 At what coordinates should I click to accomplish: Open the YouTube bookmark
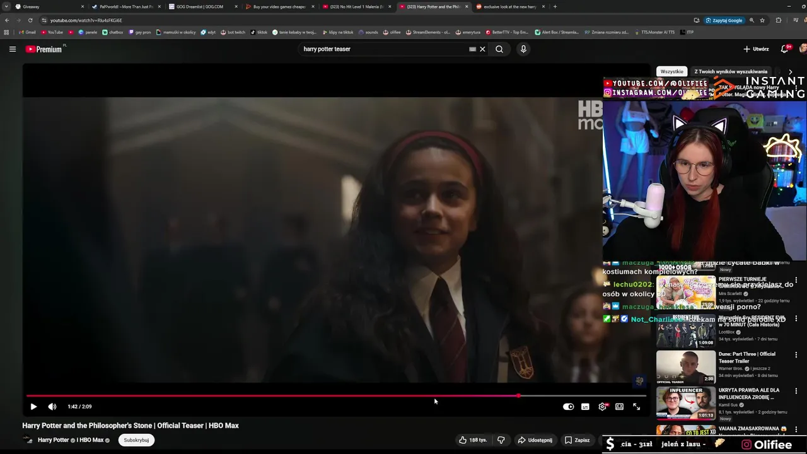click(x=52, y=32)
